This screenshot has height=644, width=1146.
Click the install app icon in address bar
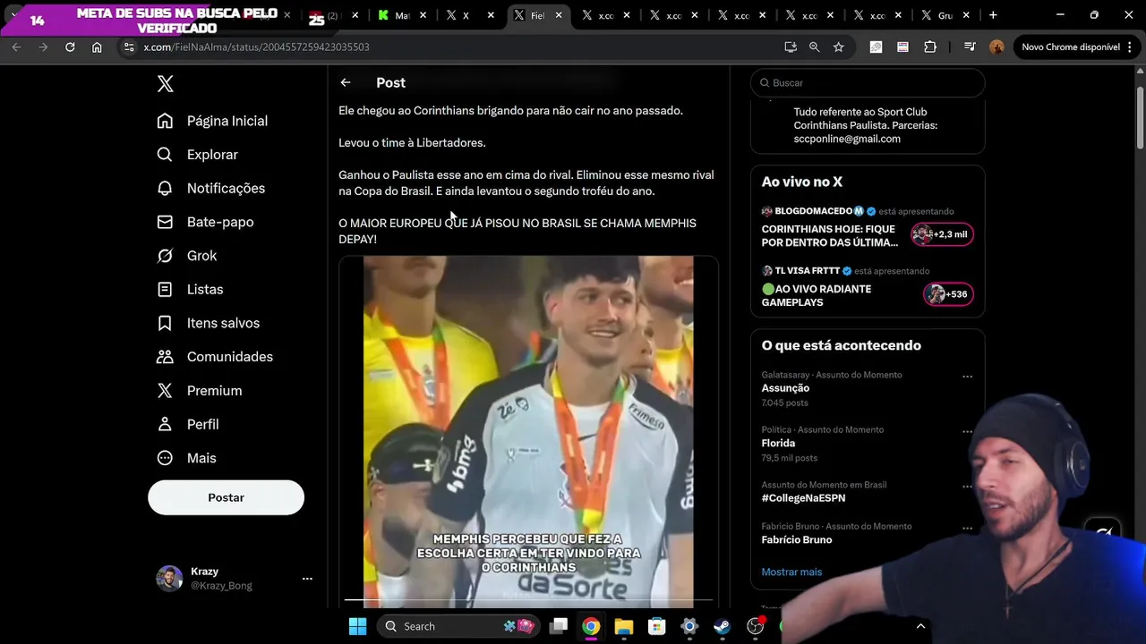[x=791, y=47]
